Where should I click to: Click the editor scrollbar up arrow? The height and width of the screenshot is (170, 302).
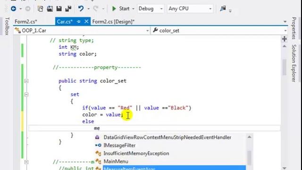[285, 46]
